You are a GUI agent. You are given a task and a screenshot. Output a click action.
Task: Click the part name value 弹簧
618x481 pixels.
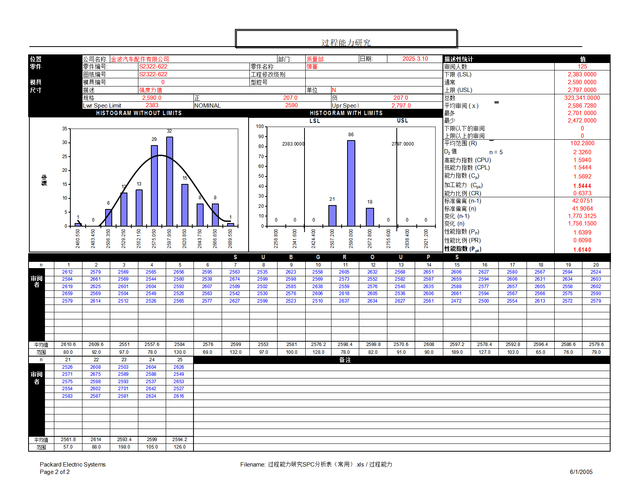[312, 67]
